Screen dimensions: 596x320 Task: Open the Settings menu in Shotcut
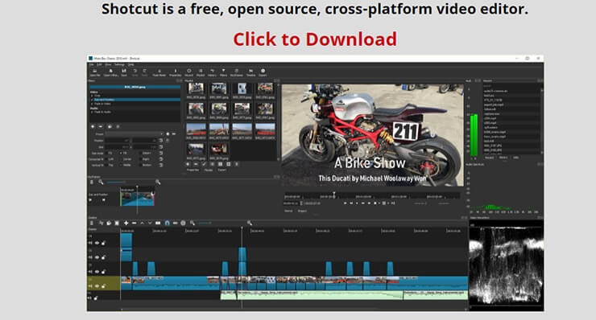119,64
